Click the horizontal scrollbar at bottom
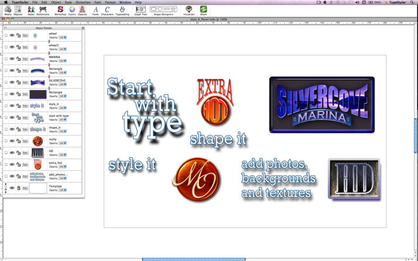Image resolution: width=418 pixels, height=261 pixels. pyautogui.click(x=193, y=259)
